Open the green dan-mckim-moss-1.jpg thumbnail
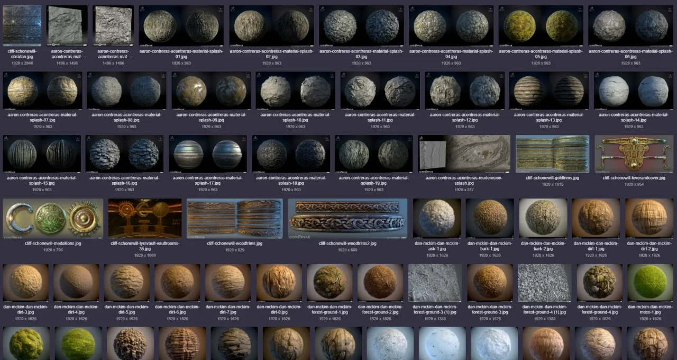677x360 pixels. click(x=649, y=283)
